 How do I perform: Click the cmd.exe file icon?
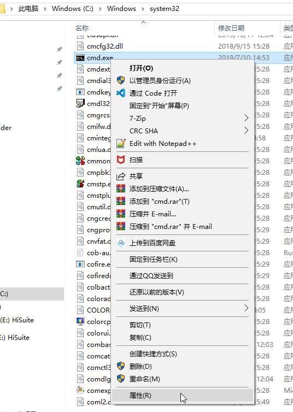click(x=80, y=58)
